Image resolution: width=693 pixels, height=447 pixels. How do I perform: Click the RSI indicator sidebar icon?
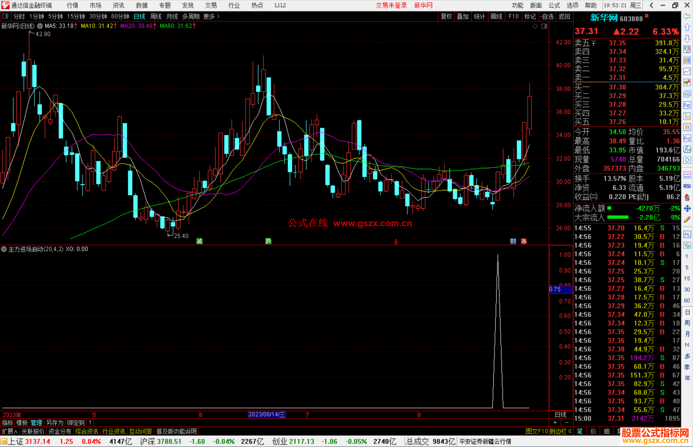687,186
